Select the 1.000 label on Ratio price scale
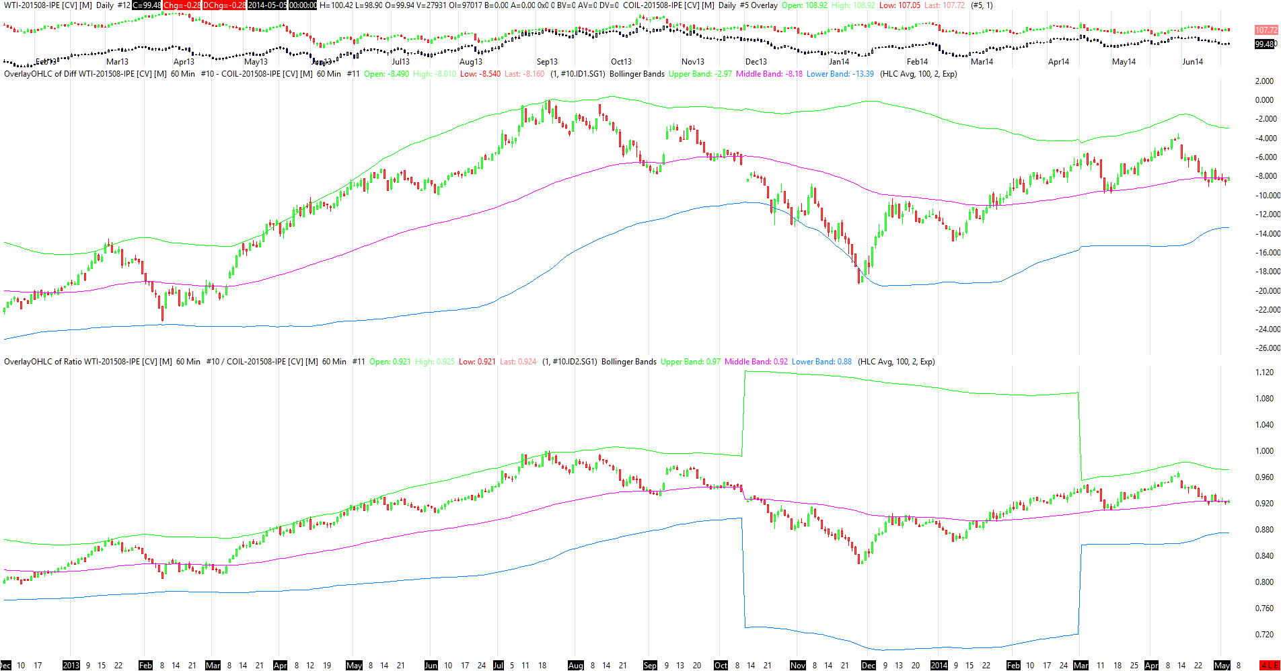1281x671 pixels. click(1264, 451)
